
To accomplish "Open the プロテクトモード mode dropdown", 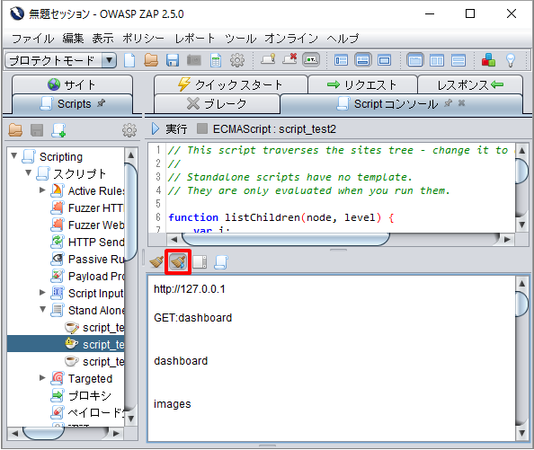I will (61, 60).
